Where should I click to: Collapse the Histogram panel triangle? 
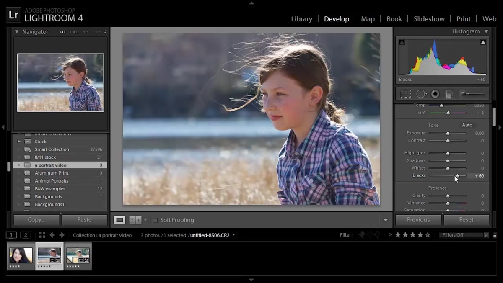(x=486, y=31)
